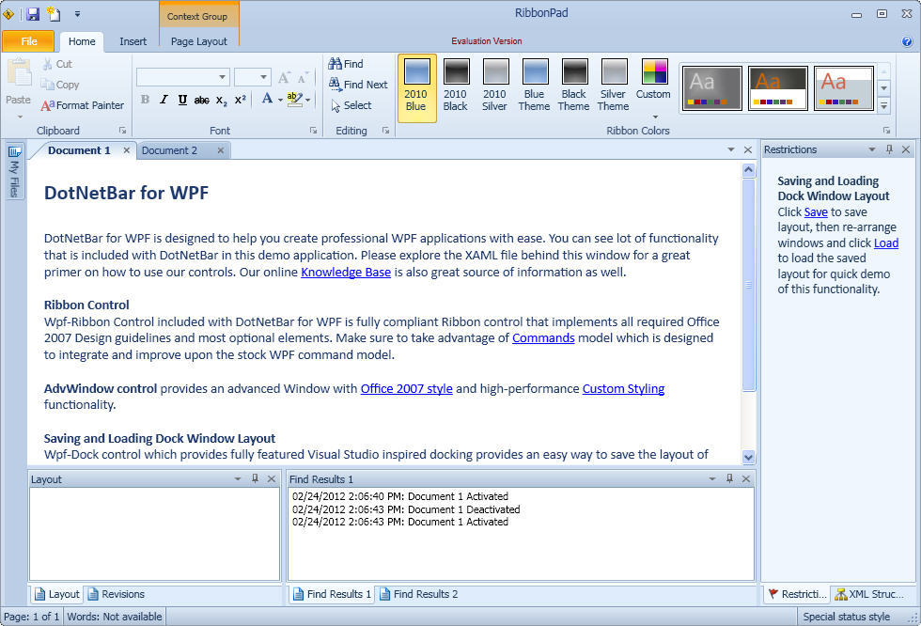This screenshot has width=921, height=626.
Task: Pin the Find Results 1 panel
Action: (x=729, y=478)
